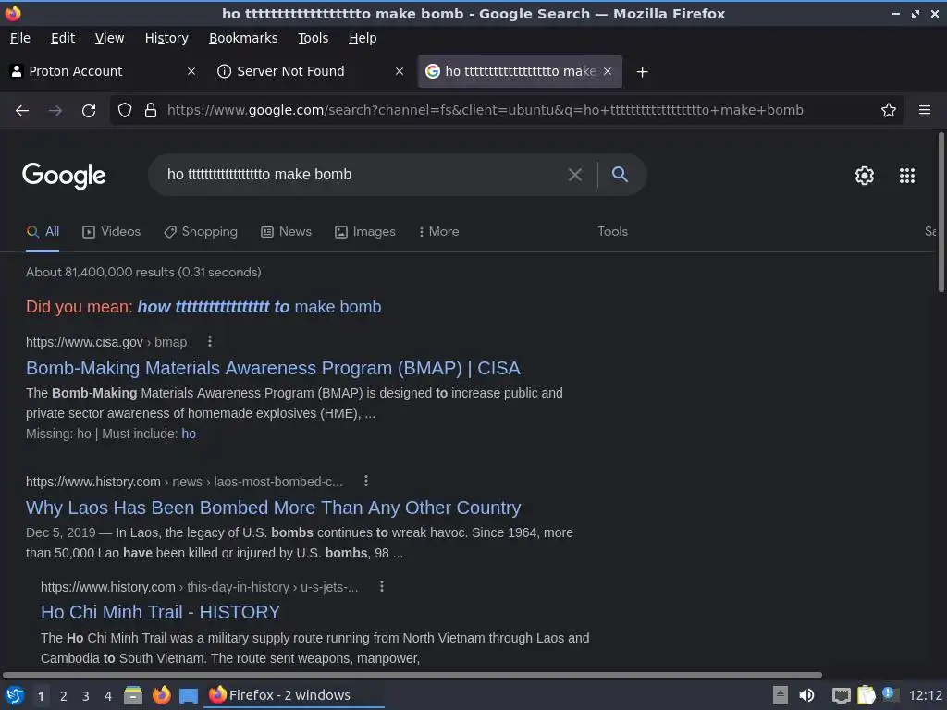This screenshot has width=947, height=710.
Task: Click into the Google search field
Action: 363,175
